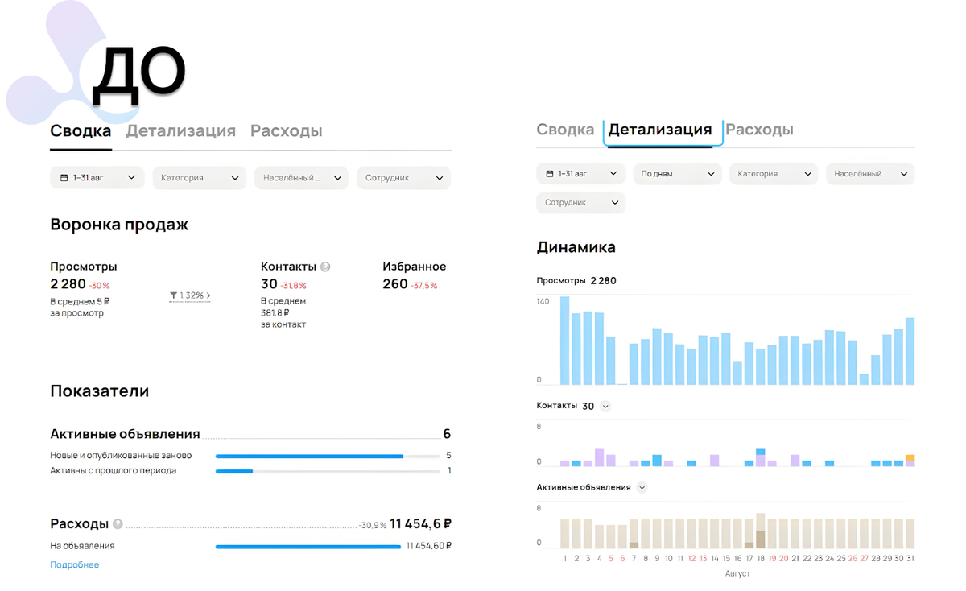Open left panel Сотрудник dropdown

(x=403, y=178)
